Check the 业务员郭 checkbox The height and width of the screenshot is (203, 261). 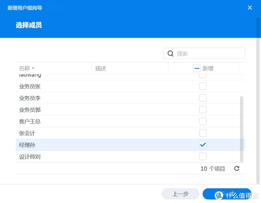[203, 109]
